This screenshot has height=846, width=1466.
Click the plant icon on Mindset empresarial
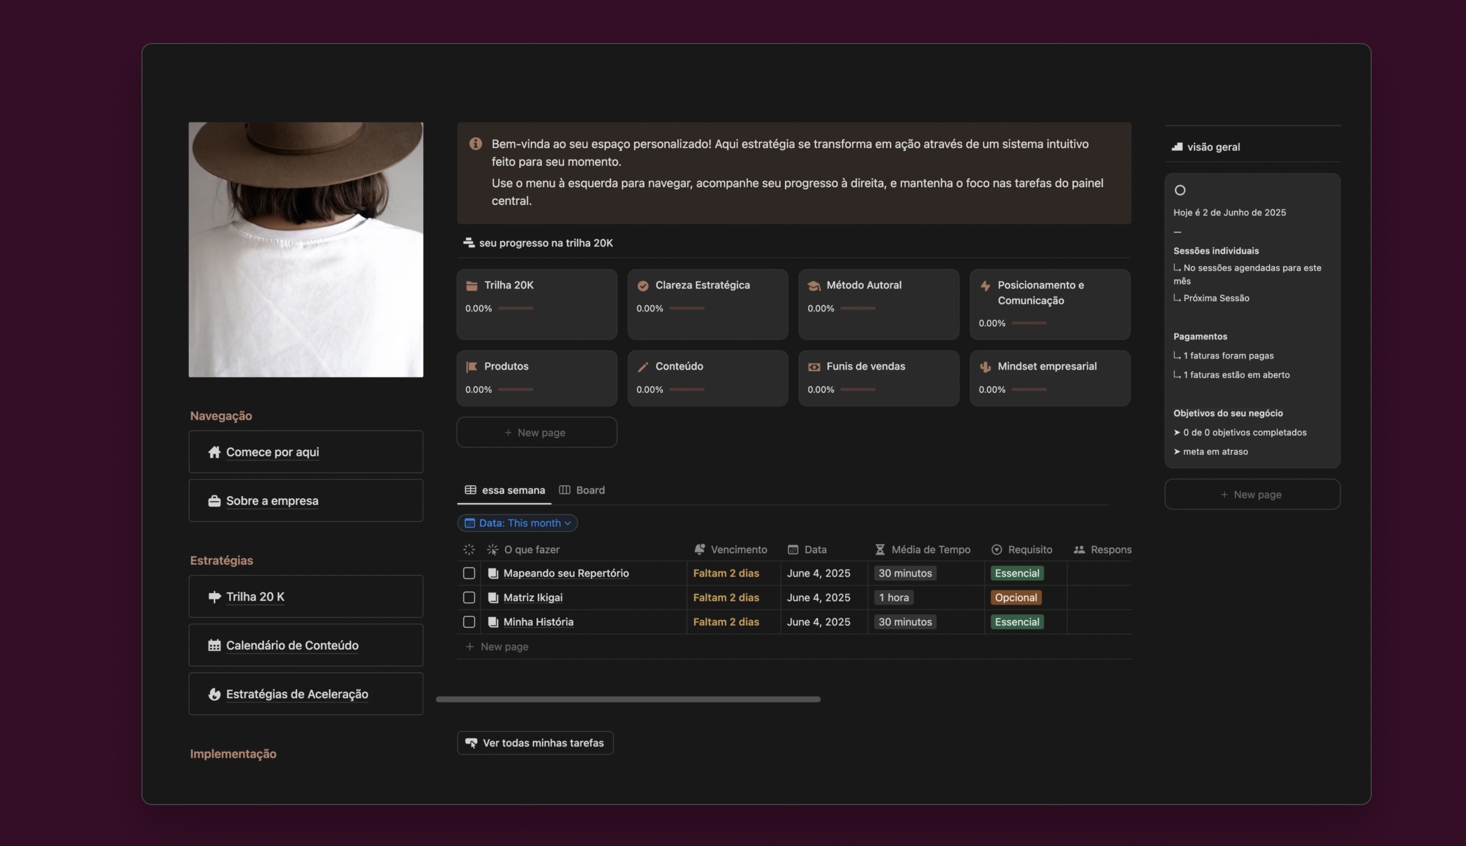pos(985,366)
